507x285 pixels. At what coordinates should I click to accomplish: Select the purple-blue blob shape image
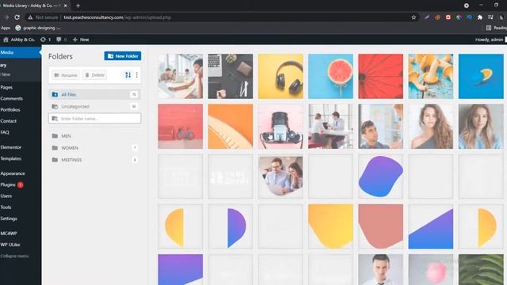380,177
